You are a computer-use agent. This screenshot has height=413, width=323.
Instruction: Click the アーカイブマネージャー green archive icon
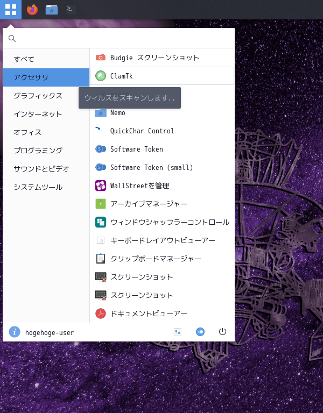101,204
